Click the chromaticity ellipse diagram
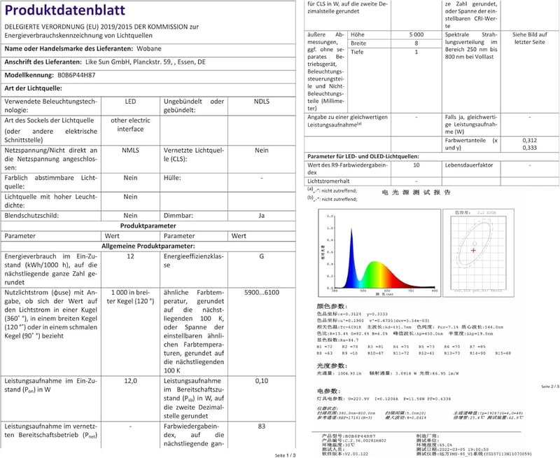 (x=478, y=253)
